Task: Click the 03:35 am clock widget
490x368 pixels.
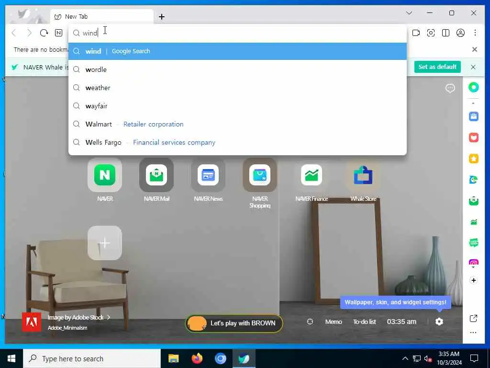Action: click(401, 322)
